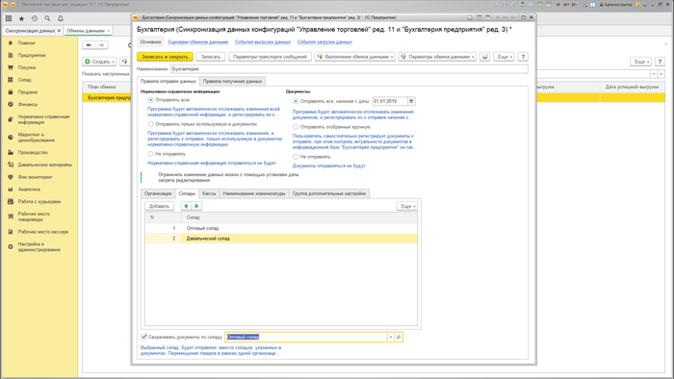Select 'Оптовый склад' row in table
The height and width of the screenshot is (379, 674).
(281, 228)
